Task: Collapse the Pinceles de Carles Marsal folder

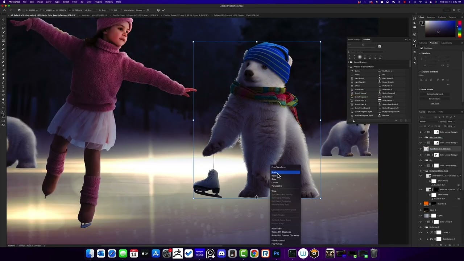Action: [x=349, y=67]
